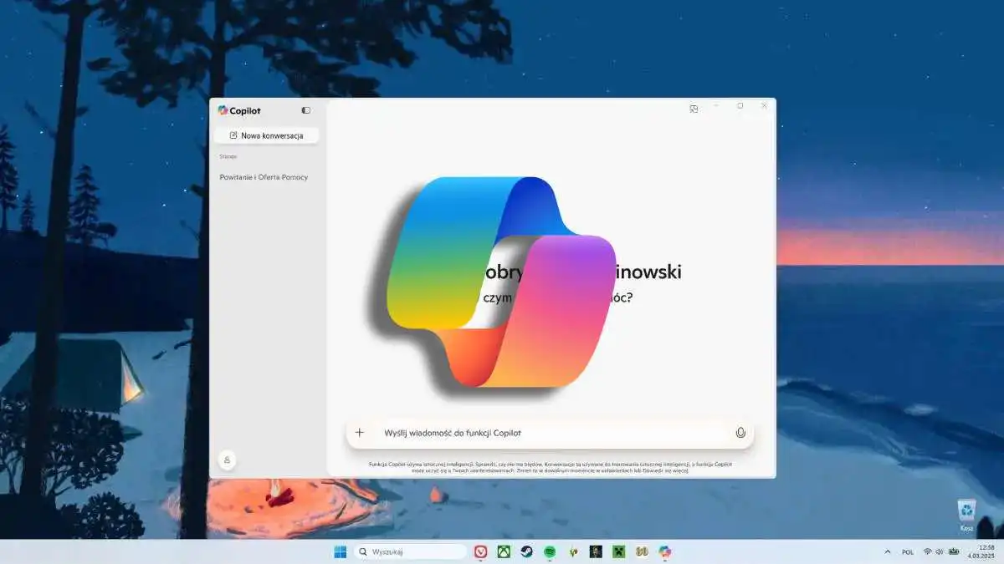Toggle the sidebar collapse switch beside Copilot title
This screenshot has height=564, width=1004.
[x=305, y=109]
